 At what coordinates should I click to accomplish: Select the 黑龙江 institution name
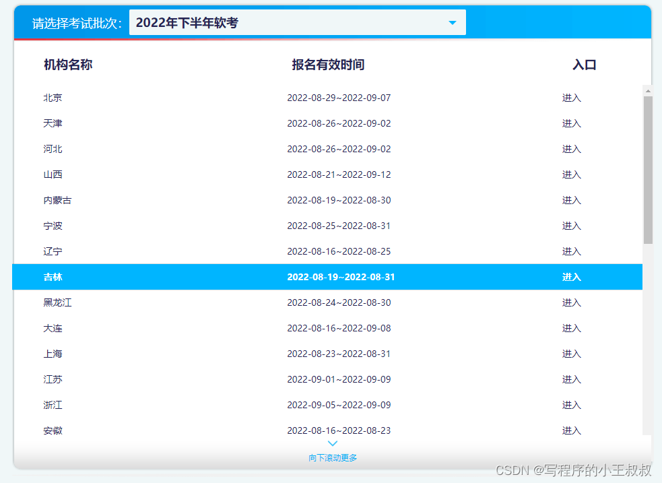[x=57, y=302]
